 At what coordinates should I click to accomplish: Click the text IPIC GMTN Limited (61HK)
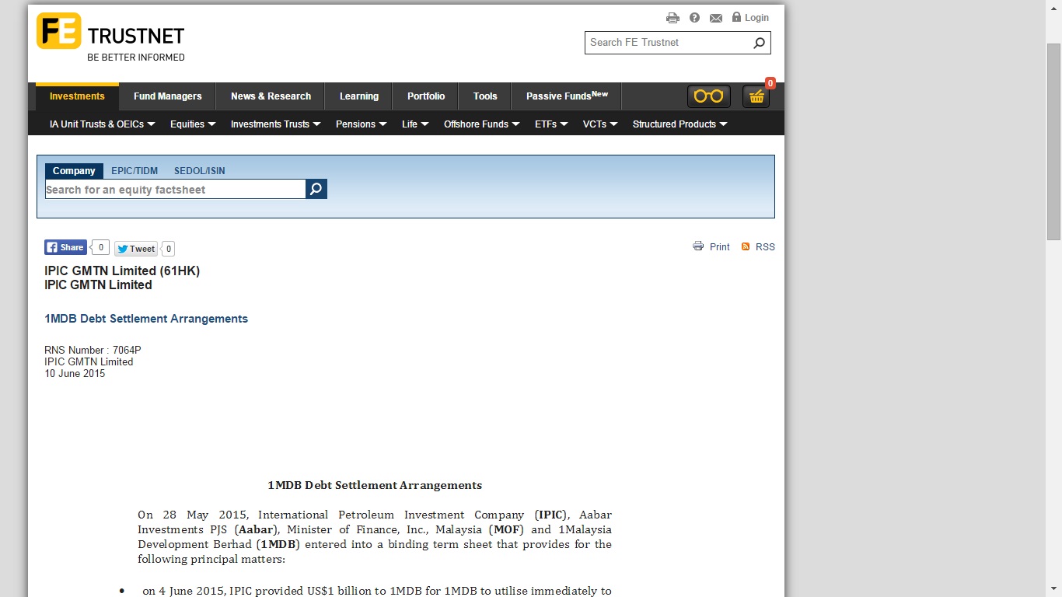122,271
